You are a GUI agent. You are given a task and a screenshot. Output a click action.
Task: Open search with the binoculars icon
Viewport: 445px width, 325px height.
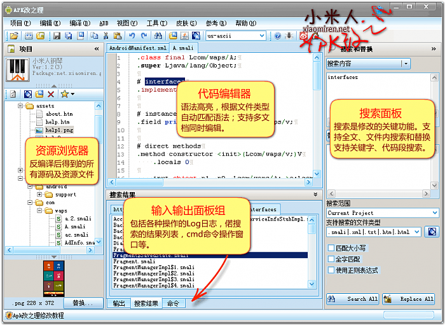coord(158,36)
